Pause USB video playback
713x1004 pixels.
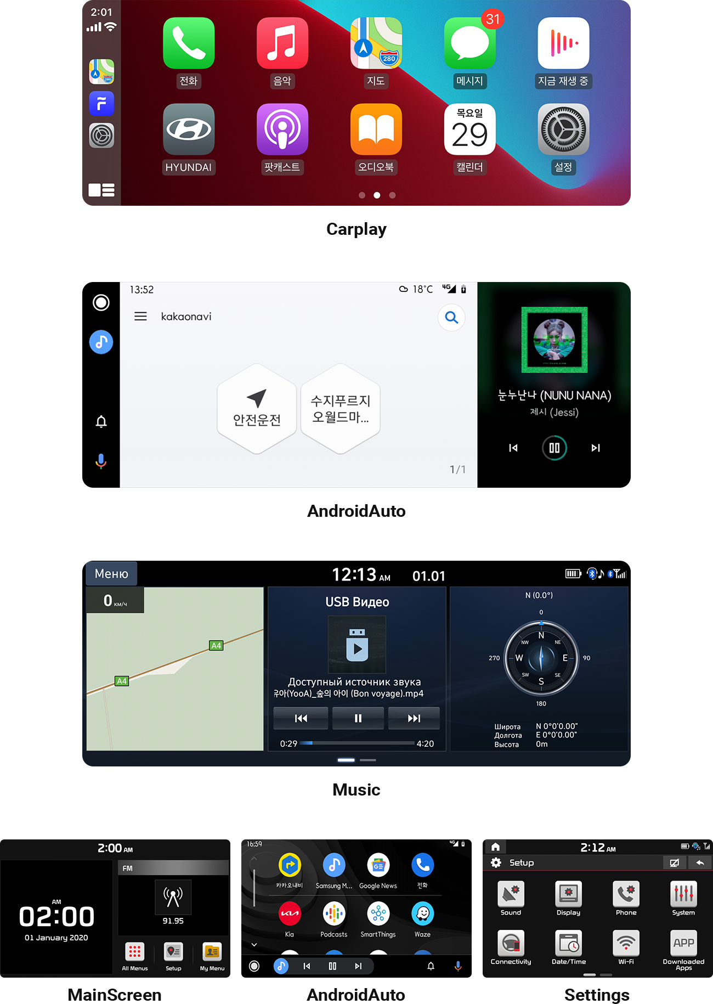[x=358, y=718]
